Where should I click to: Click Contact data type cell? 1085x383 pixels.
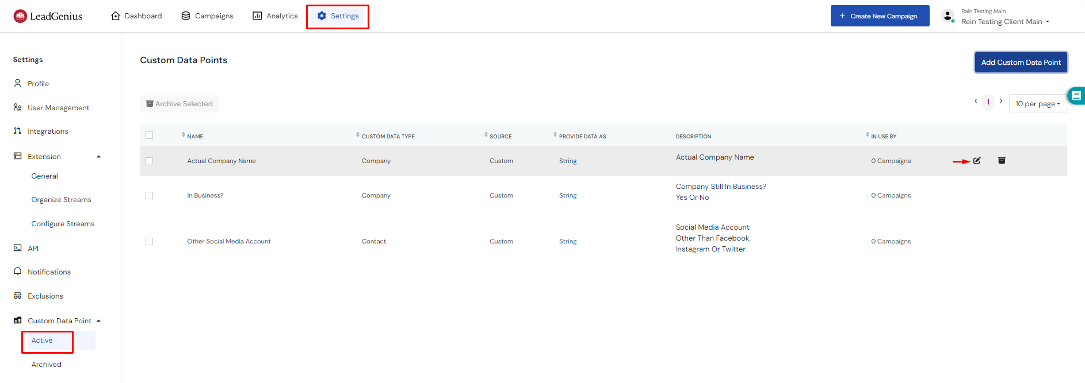click(374, 241)
